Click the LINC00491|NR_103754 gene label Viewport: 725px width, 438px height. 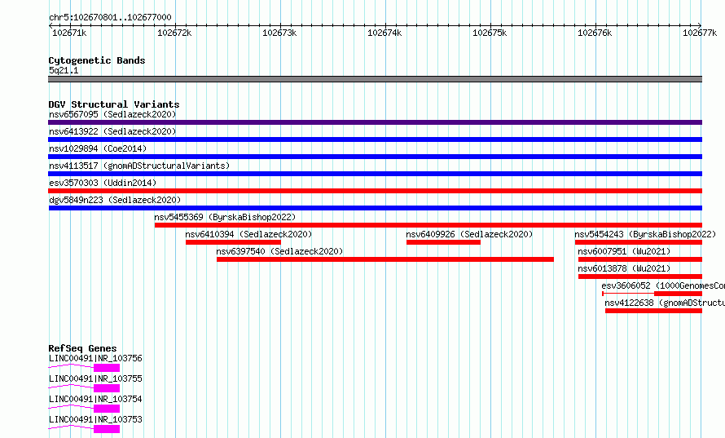click(x=95, y=399)
